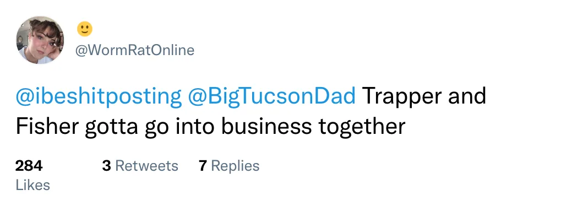Open the Likes label list
Image resolution: width=561 pixels, height=206 pixels.
click(x=33, y=185)
